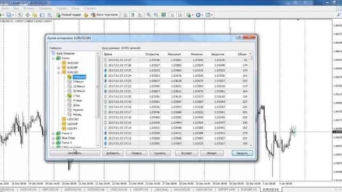Expand the Blue Chips group
Image resolution: width=342 pixels, height=192 pixels.
[x=53, y=138]
